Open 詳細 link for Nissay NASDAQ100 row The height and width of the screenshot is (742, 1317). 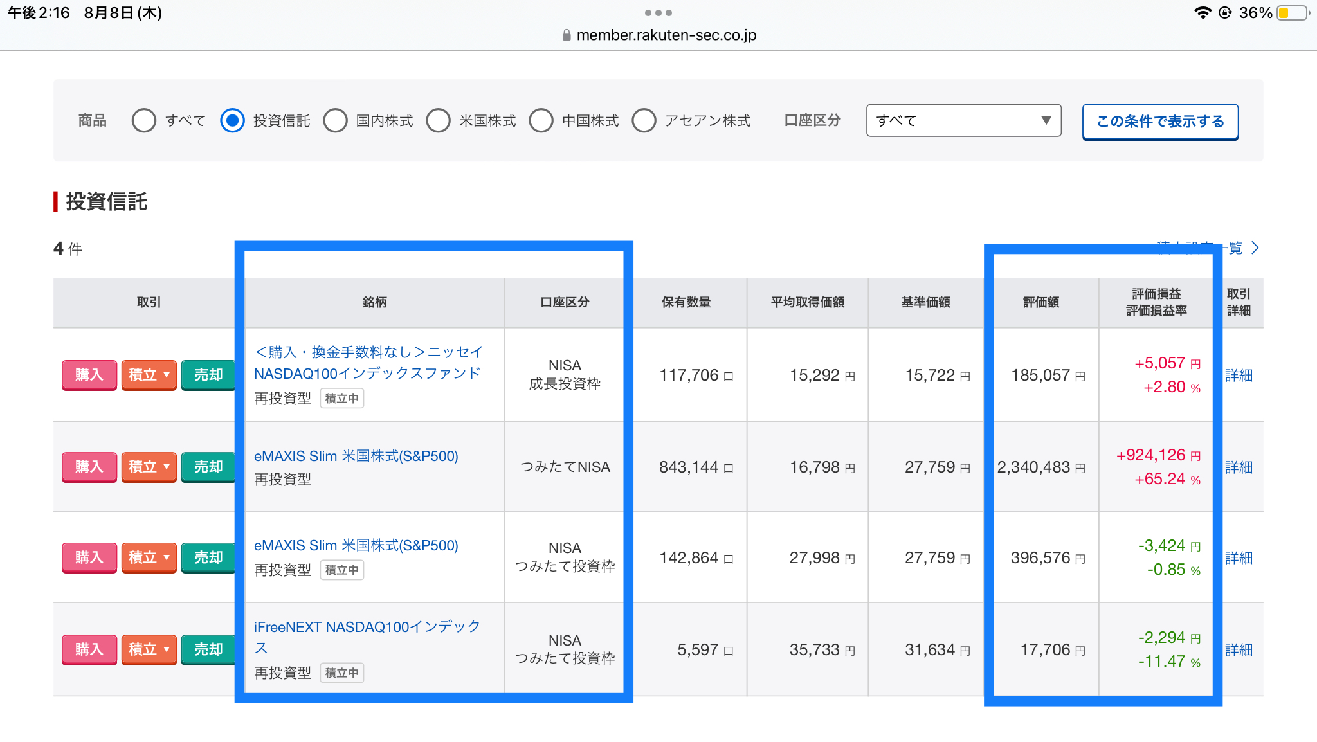1239,376
